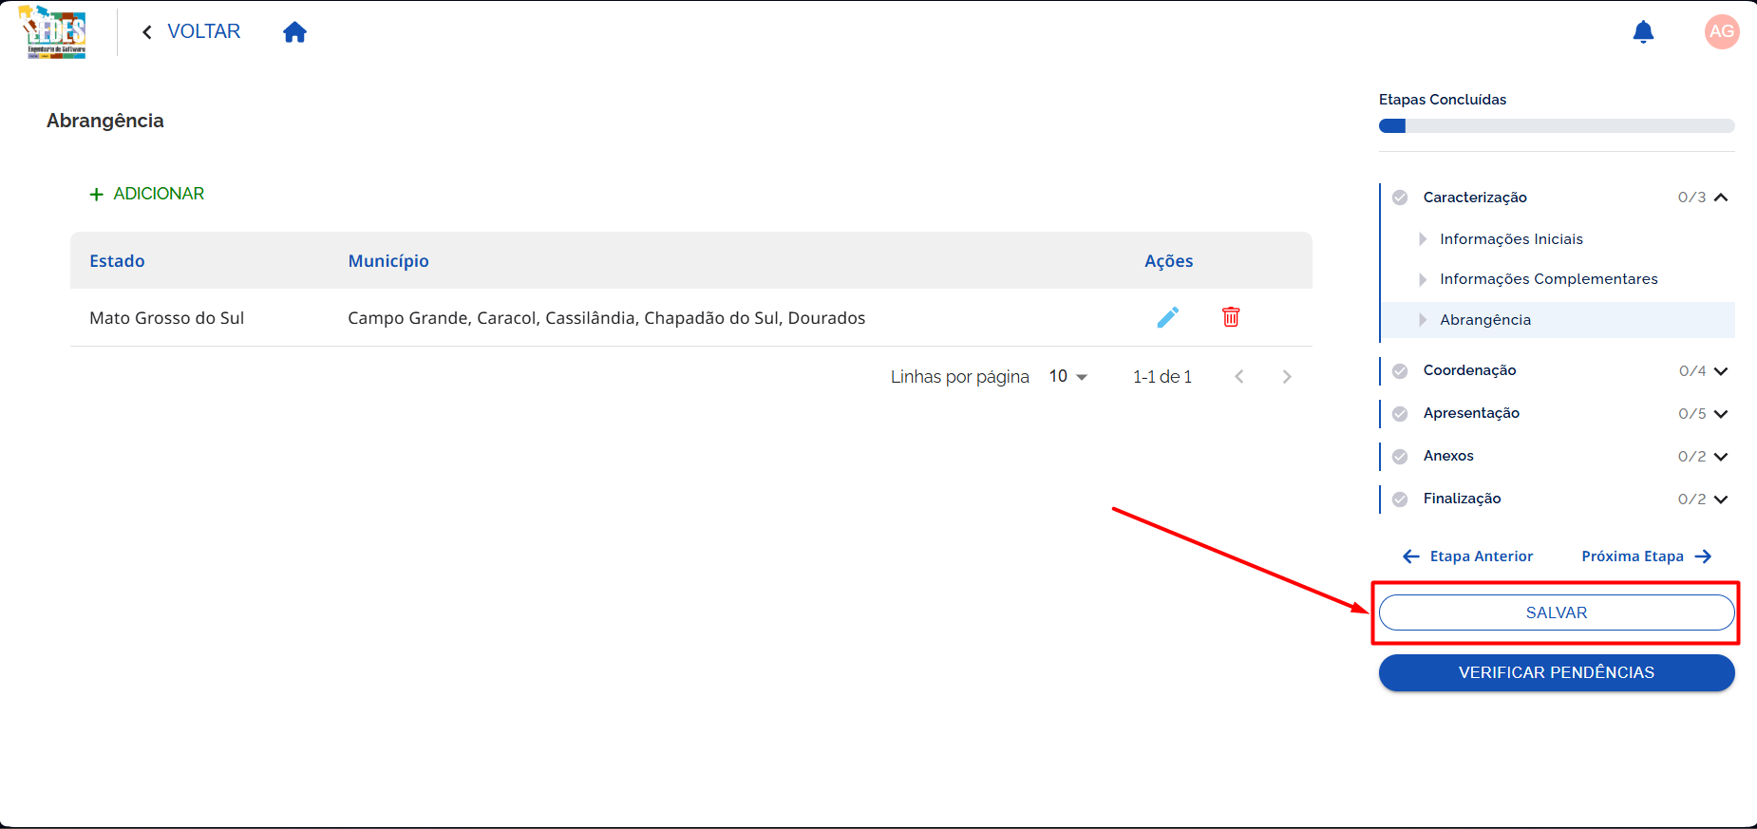The height and width of the screenshot is (829, 1757).
Task: Open the rows-per-page dropdown showing 10
Action: click(1067, 377)
